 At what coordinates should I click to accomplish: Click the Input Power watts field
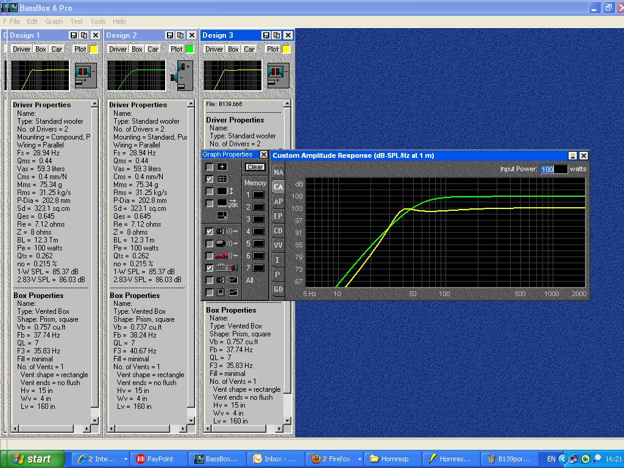(553, 169)
